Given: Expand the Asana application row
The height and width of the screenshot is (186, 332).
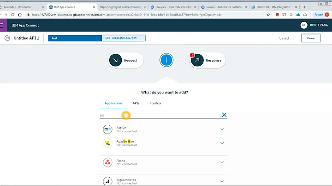Looking at the screenshot, I should [222, 163].
